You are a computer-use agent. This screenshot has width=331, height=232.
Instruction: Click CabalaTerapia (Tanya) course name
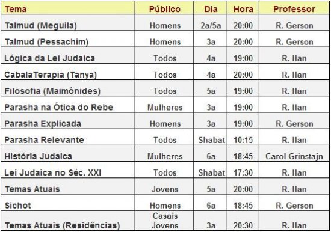click(51, 75)
